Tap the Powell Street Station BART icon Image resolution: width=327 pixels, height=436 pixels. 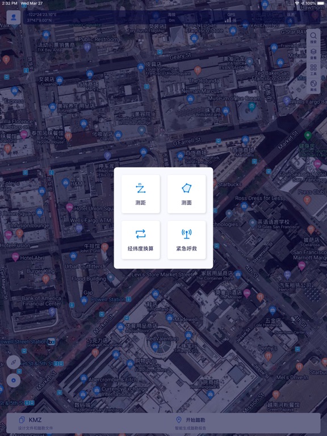[x=52, y=341]
